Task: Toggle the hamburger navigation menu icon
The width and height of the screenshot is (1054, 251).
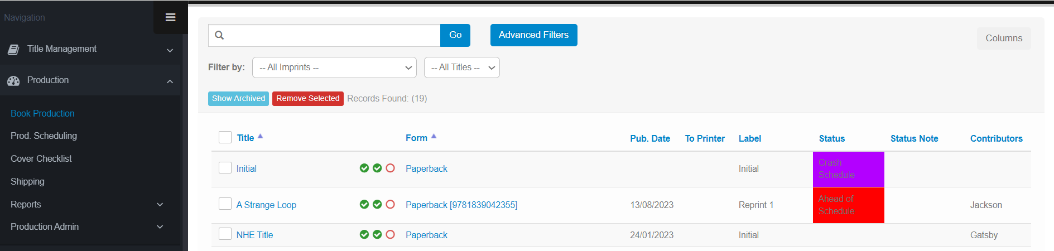Action: 171,17
